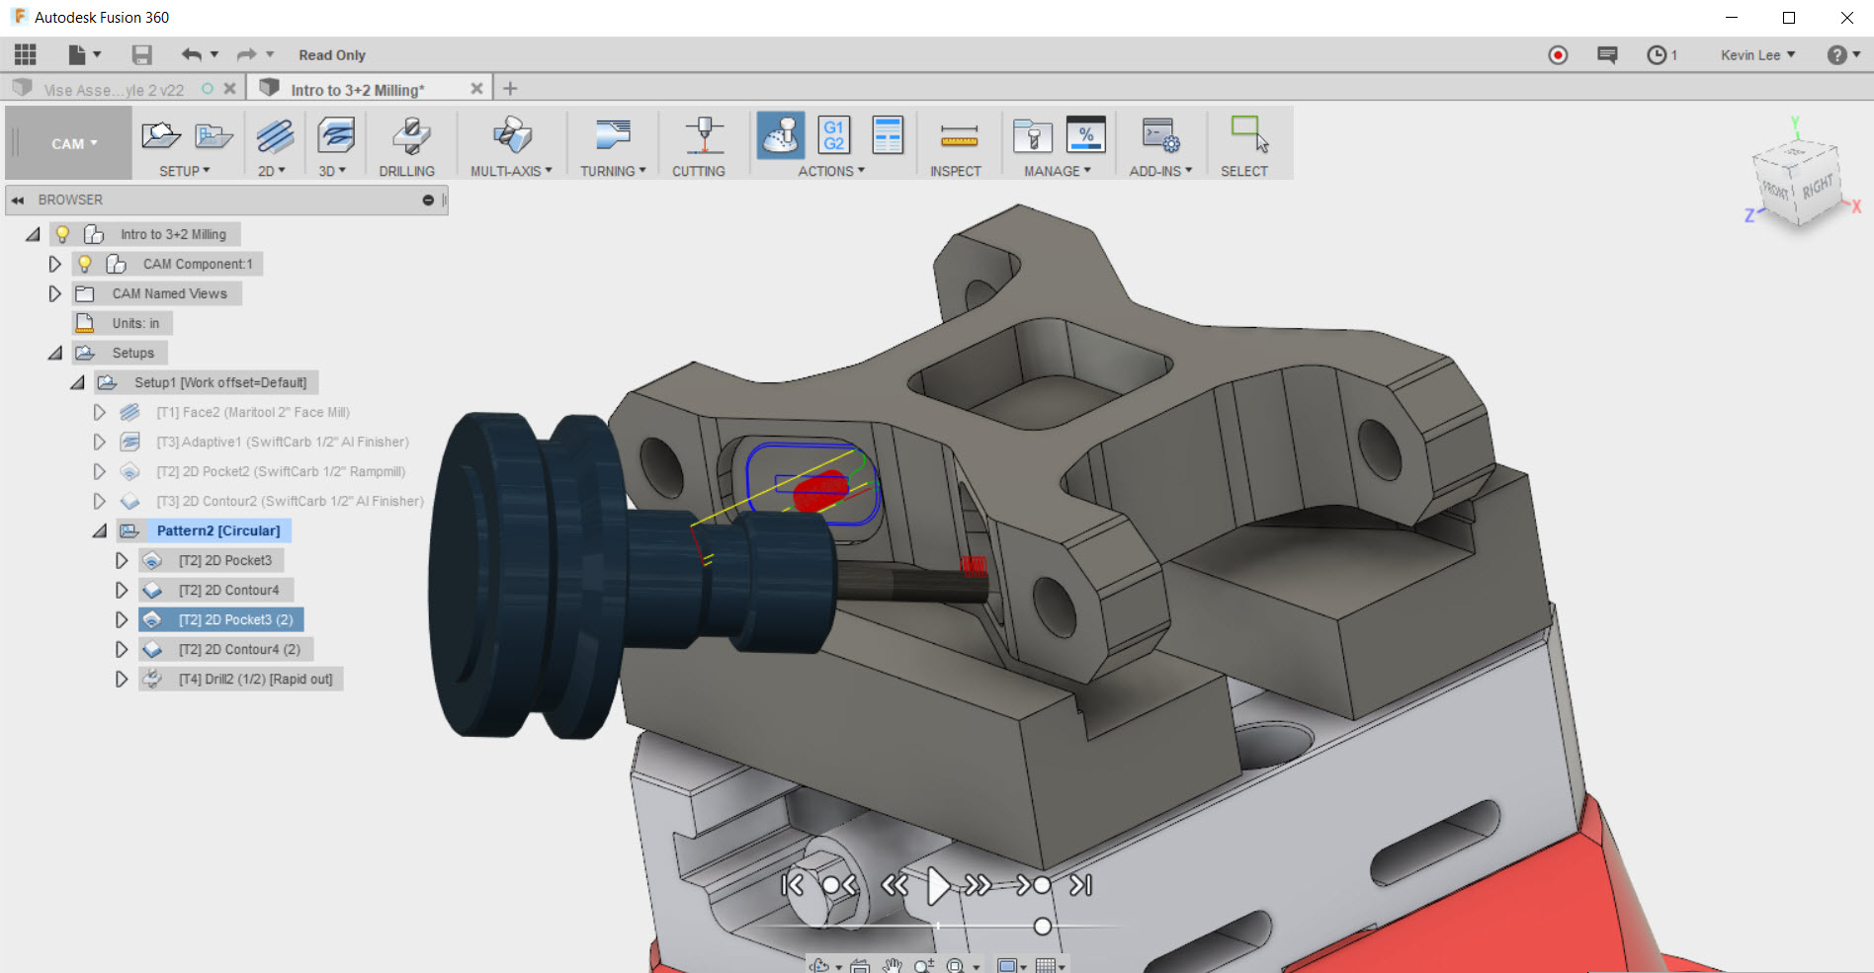
Task: Click the New Setup icon
Action: [160, 135]
